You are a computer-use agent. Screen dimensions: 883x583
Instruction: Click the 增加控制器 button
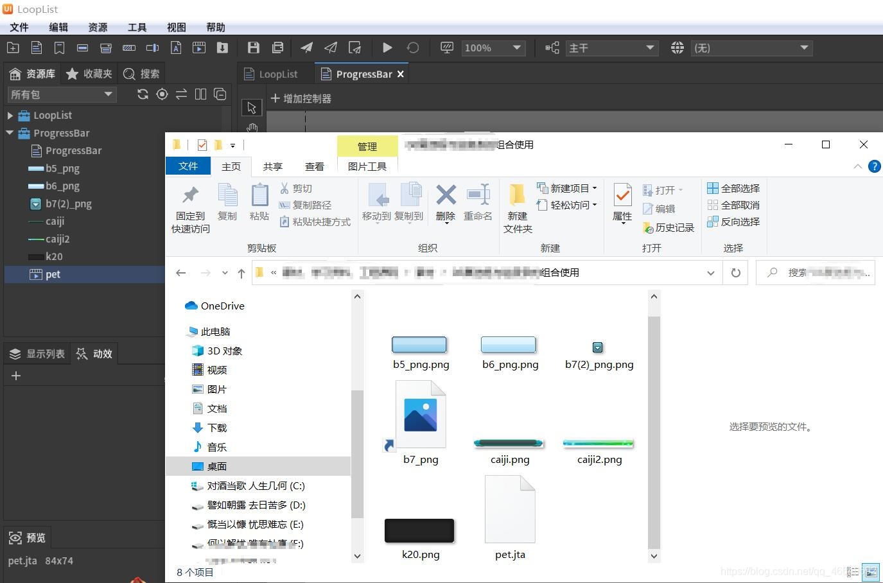pyautogui.click(x=301, y=98)
